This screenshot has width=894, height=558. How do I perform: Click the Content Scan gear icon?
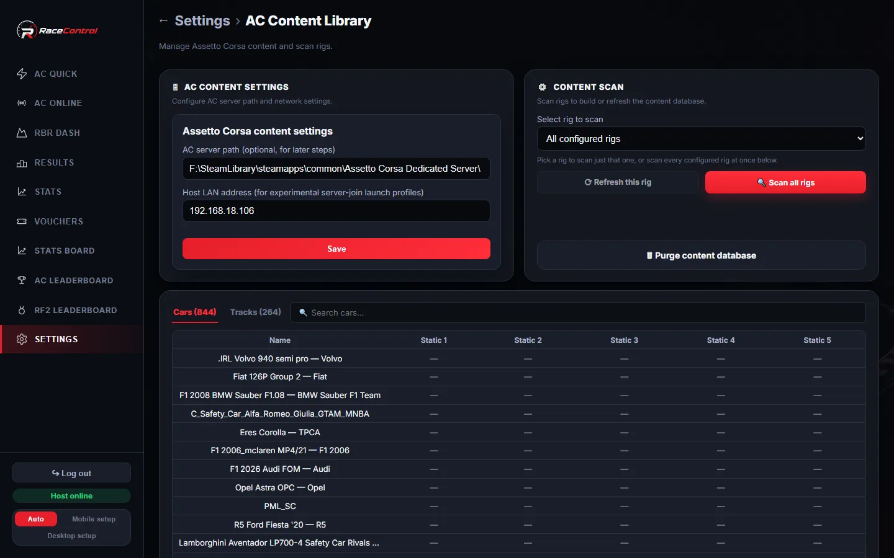click(x=542, y=87)
